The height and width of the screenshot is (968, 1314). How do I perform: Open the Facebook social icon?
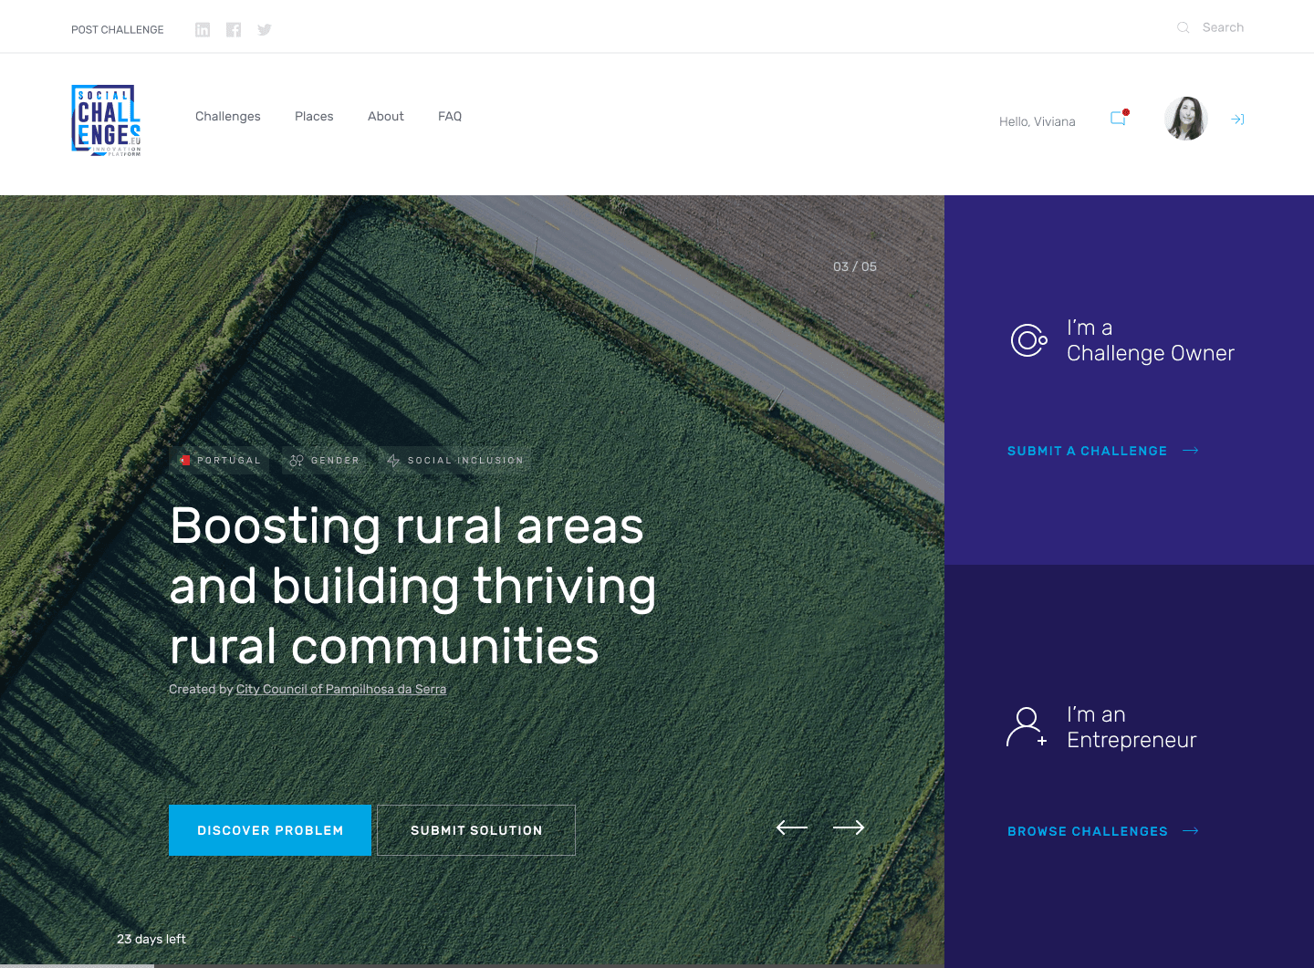point(234,30)
